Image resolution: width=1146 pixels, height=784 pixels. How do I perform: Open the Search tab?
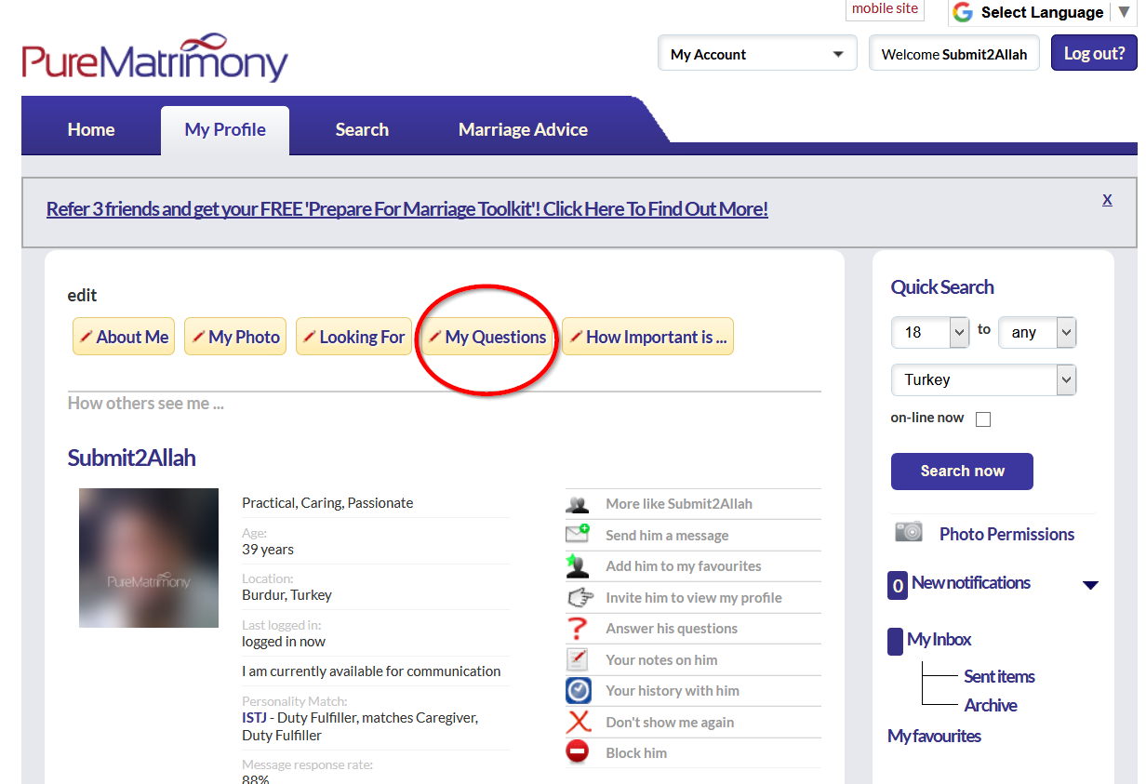[362, 129]
